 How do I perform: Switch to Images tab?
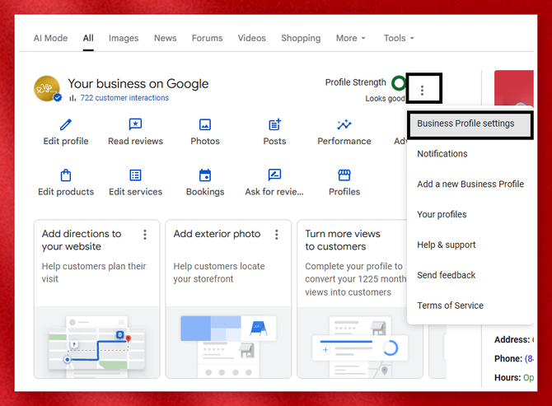[124, 38]
